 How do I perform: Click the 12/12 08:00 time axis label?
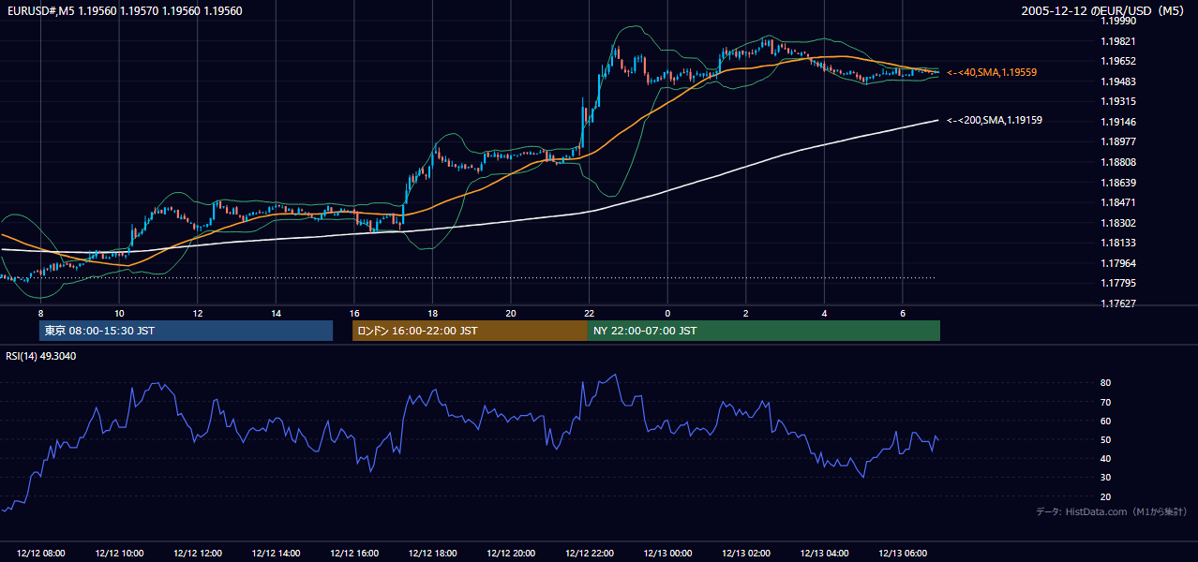[40, 554]
